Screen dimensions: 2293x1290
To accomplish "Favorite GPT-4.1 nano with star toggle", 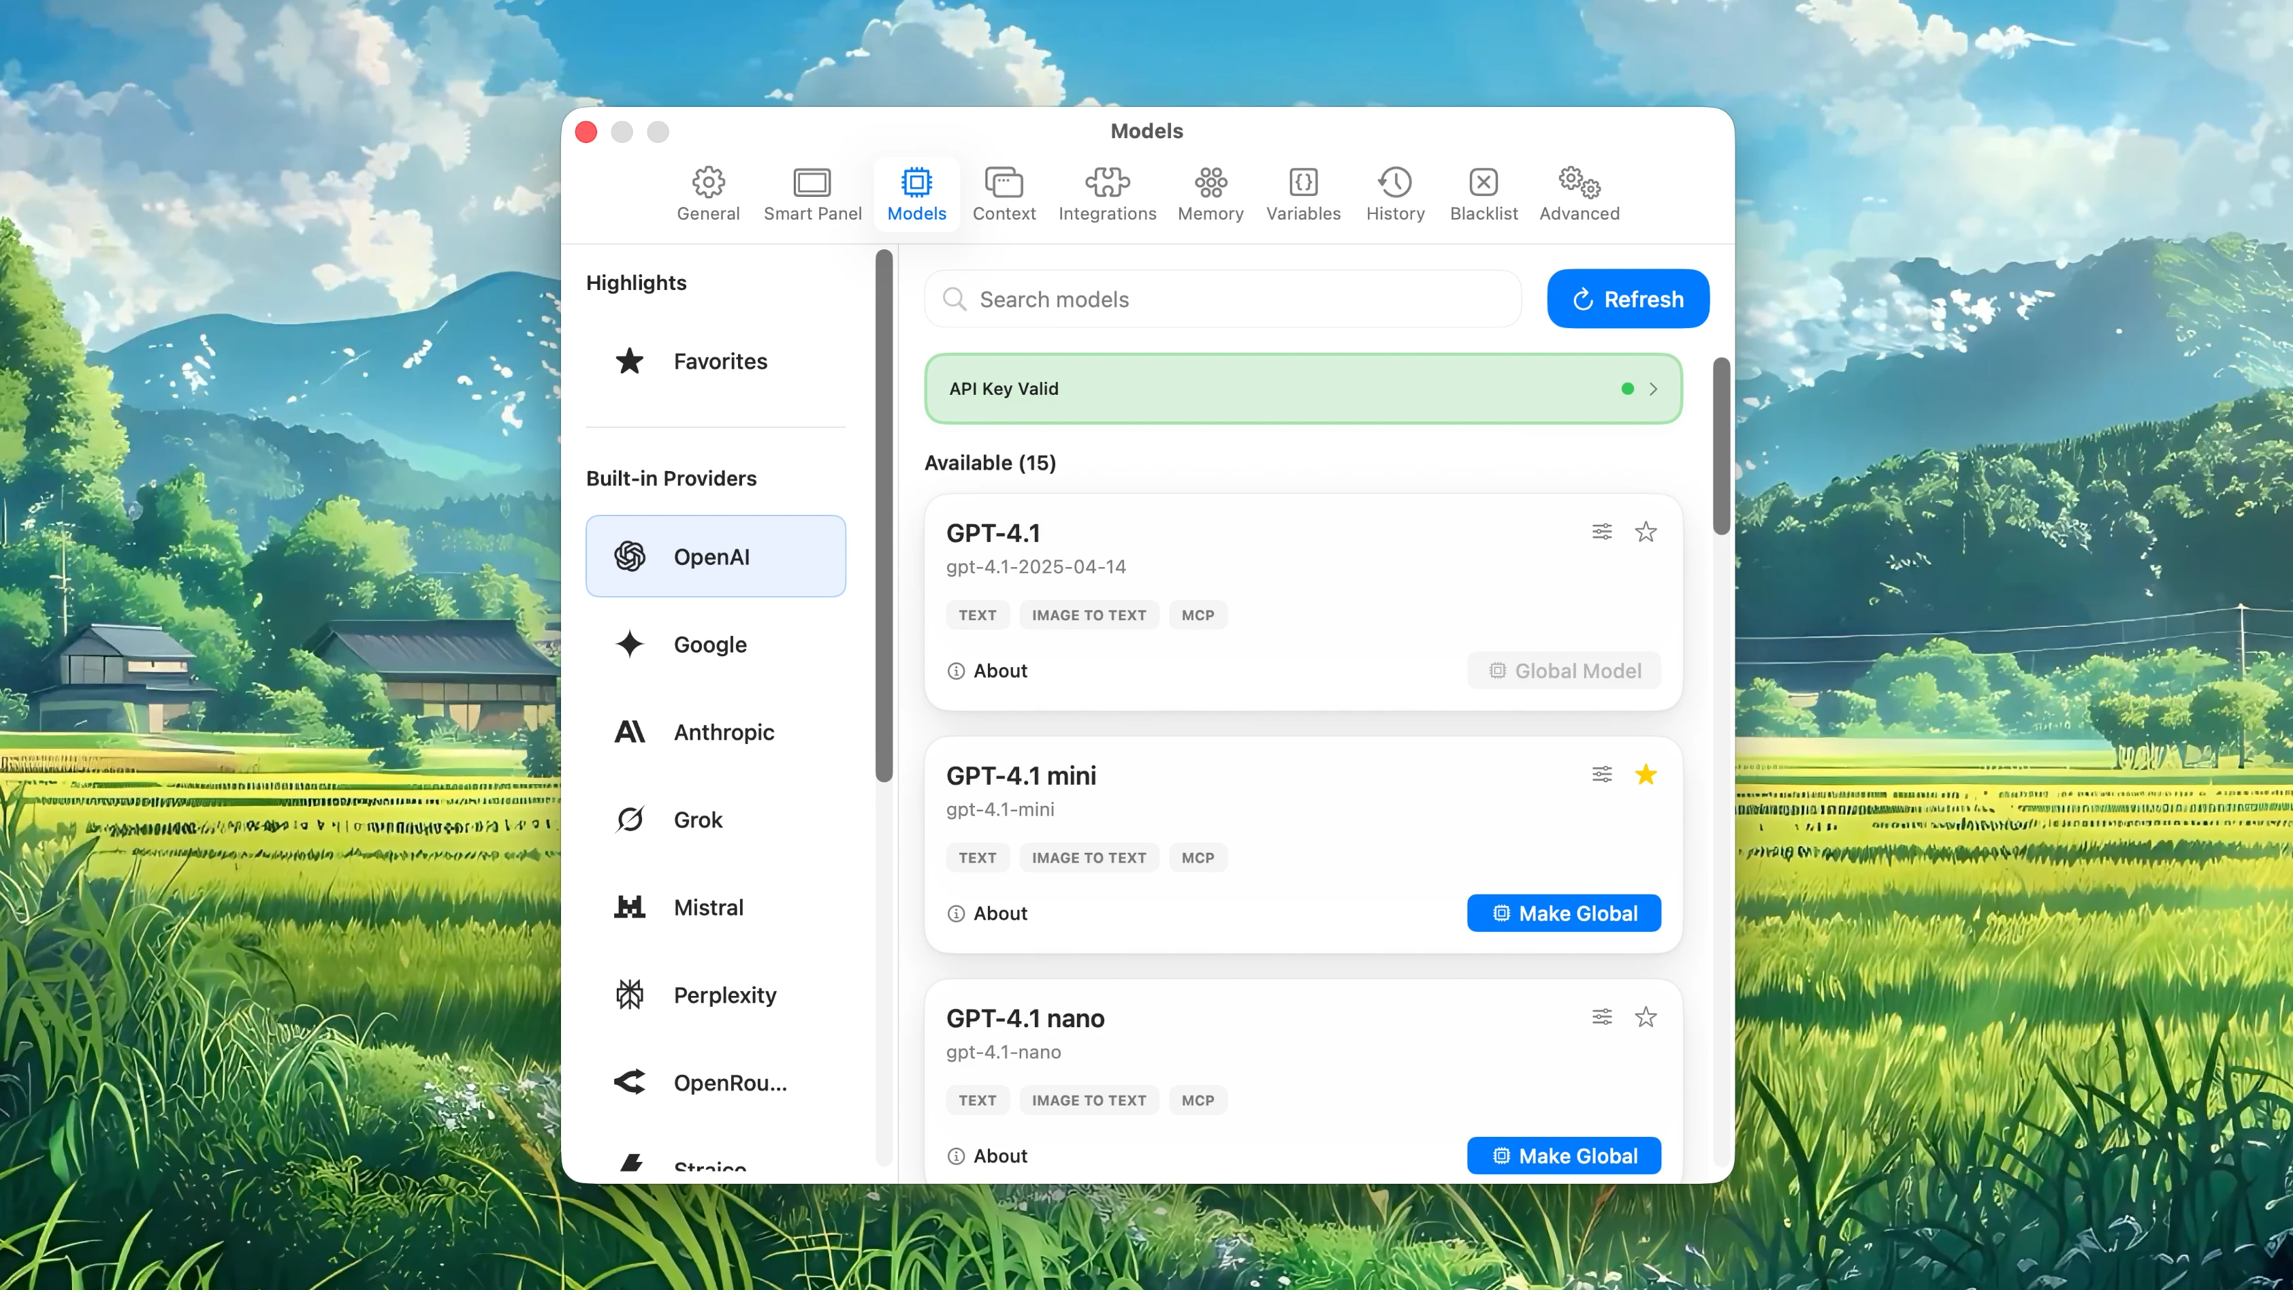I will click(x=1646, y=1016).
